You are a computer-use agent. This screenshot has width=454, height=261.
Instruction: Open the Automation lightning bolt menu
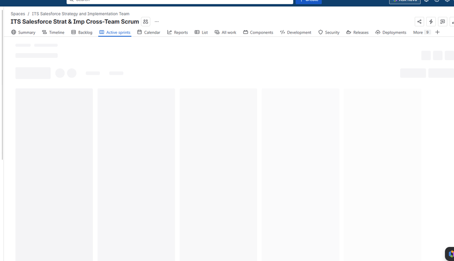tap(431, 22)
